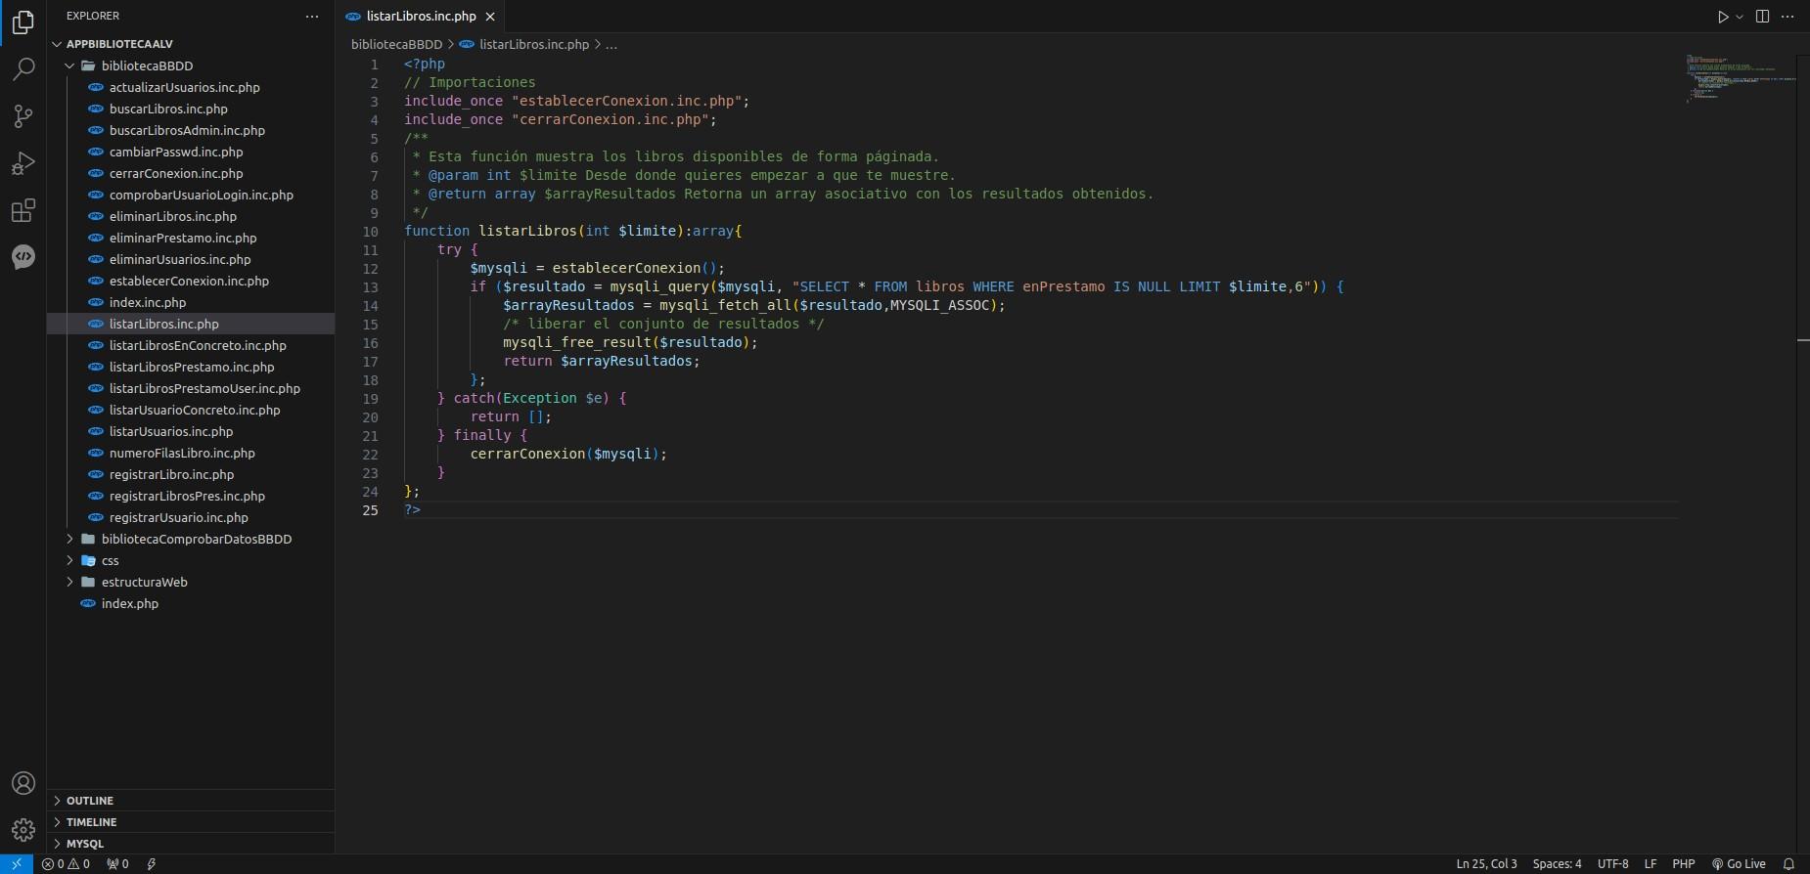Go to line via Ln 25, Col 3

click(x=1486, y=864)
